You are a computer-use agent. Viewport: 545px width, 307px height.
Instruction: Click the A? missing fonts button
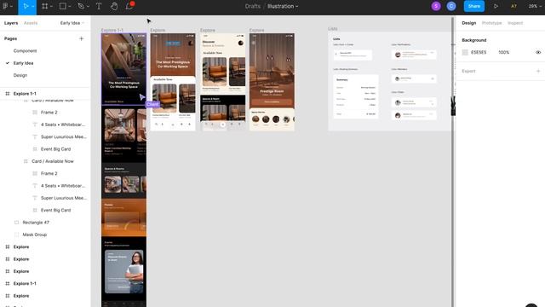[513, 6]
